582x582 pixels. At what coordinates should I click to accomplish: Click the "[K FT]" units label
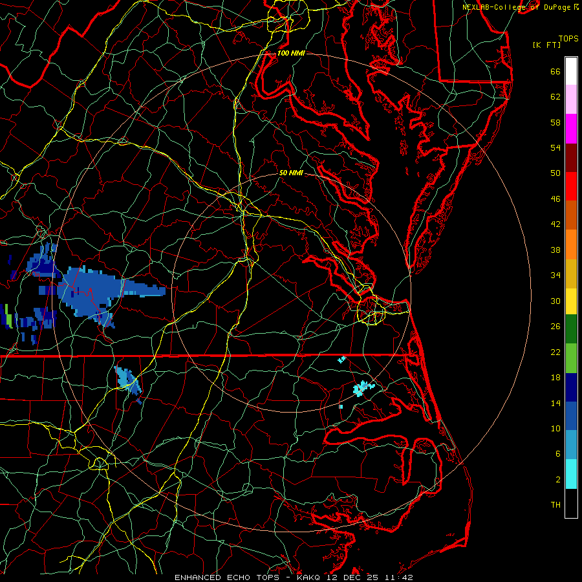(x=546, y=45)
